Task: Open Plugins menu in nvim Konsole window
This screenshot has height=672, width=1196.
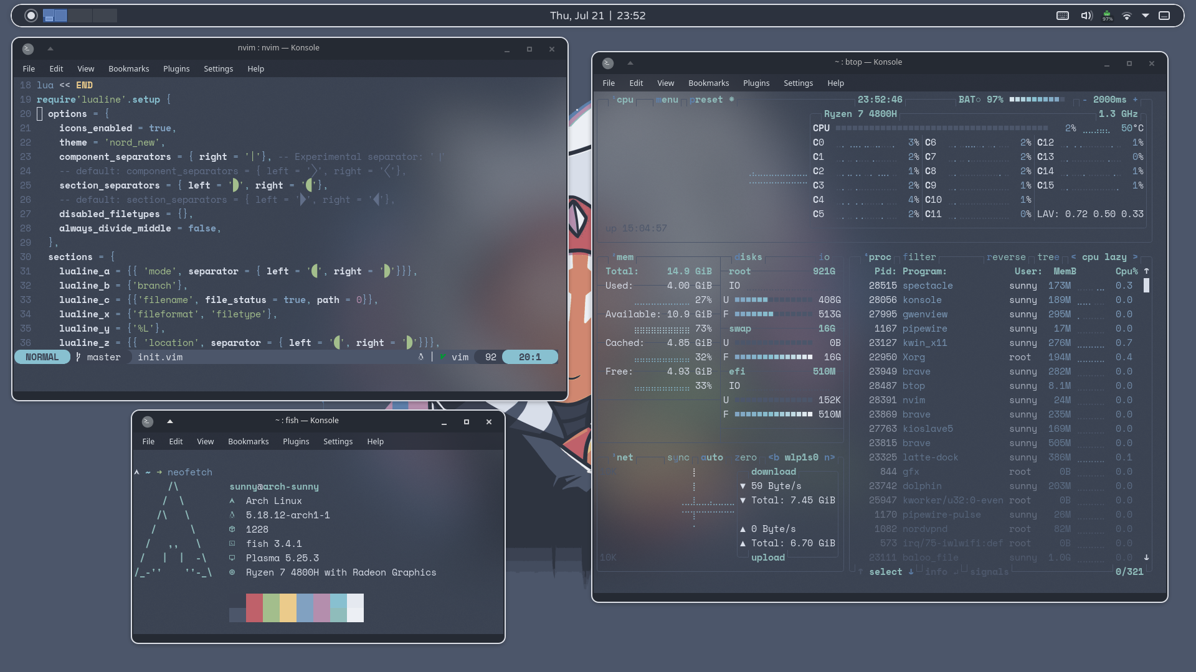Action: pos(176,69)
